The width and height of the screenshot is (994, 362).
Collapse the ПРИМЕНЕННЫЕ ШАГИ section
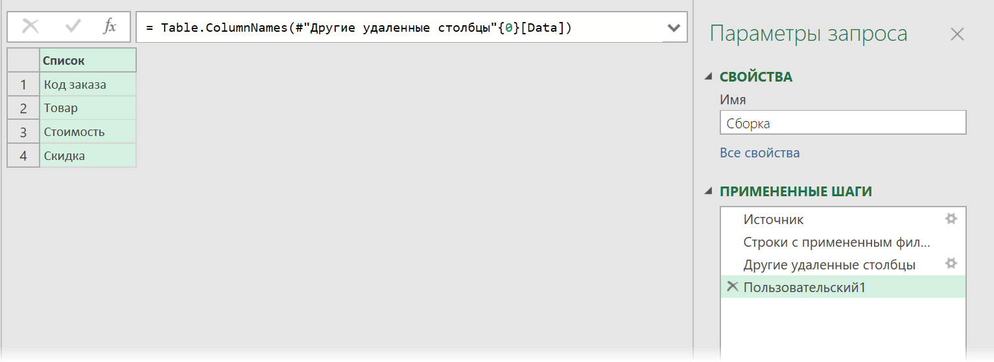[709, 192]
